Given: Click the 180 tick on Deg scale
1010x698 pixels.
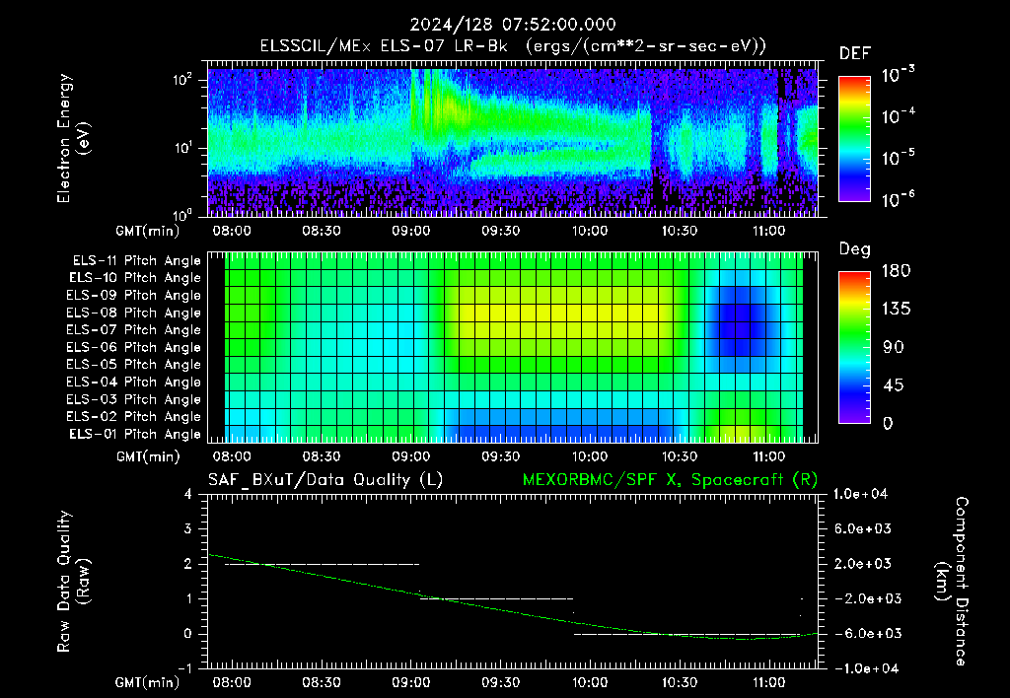Looking at the screenshot, I should click(896, 270).
